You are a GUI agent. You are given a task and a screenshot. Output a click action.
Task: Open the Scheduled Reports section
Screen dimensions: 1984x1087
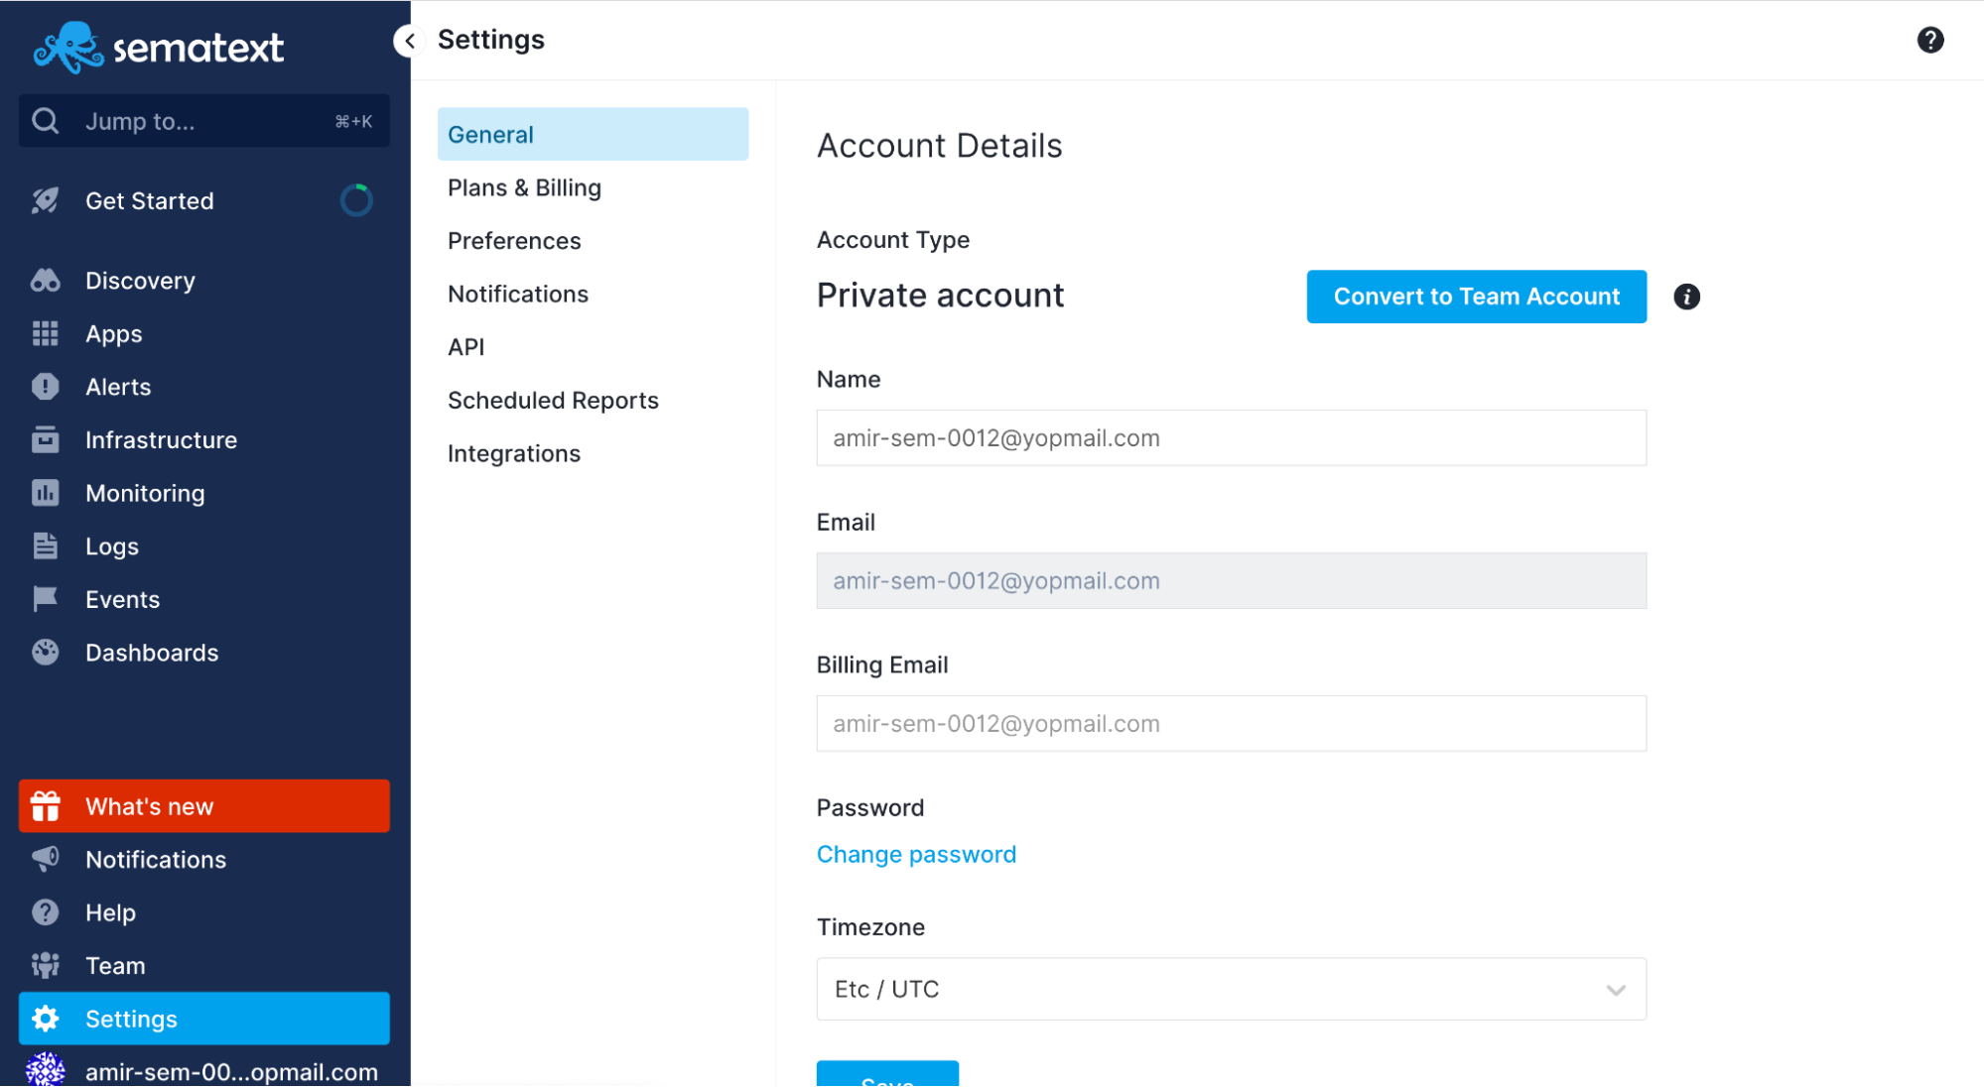click(555, 399)
